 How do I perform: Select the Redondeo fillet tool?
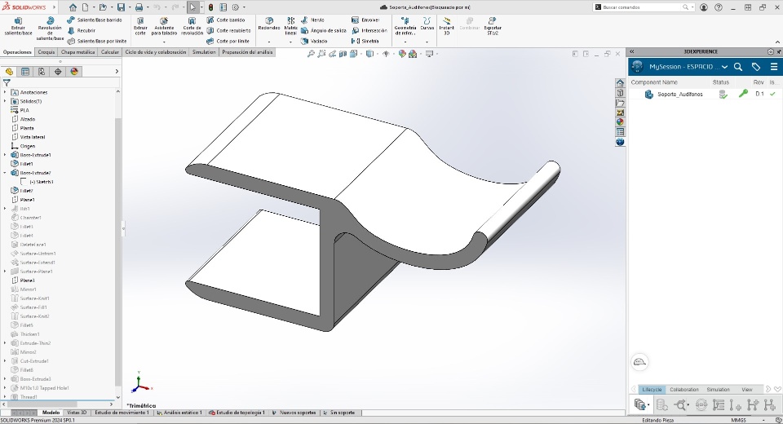click(x=268, y=23)
